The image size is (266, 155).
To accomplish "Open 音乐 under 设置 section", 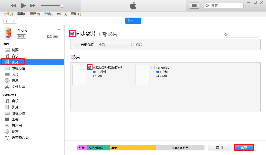I will [x=15, y=56].
